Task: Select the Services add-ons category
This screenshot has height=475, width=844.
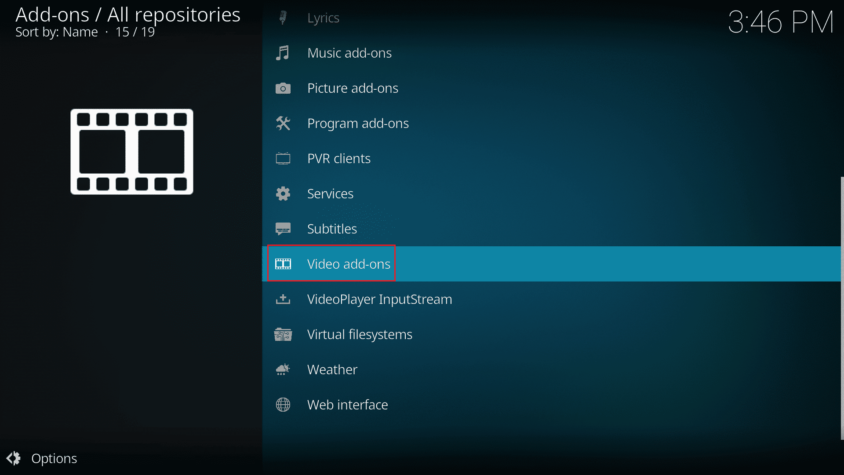Action: [331, 193]
